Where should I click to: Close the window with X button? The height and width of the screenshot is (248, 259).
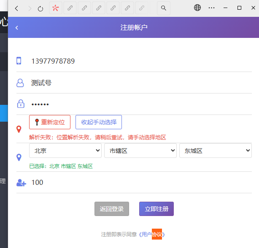pos(253,8)
